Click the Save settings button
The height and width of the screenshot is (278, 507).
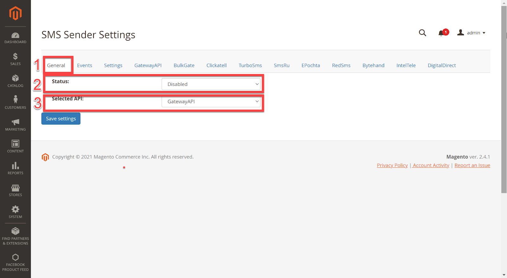61,119
